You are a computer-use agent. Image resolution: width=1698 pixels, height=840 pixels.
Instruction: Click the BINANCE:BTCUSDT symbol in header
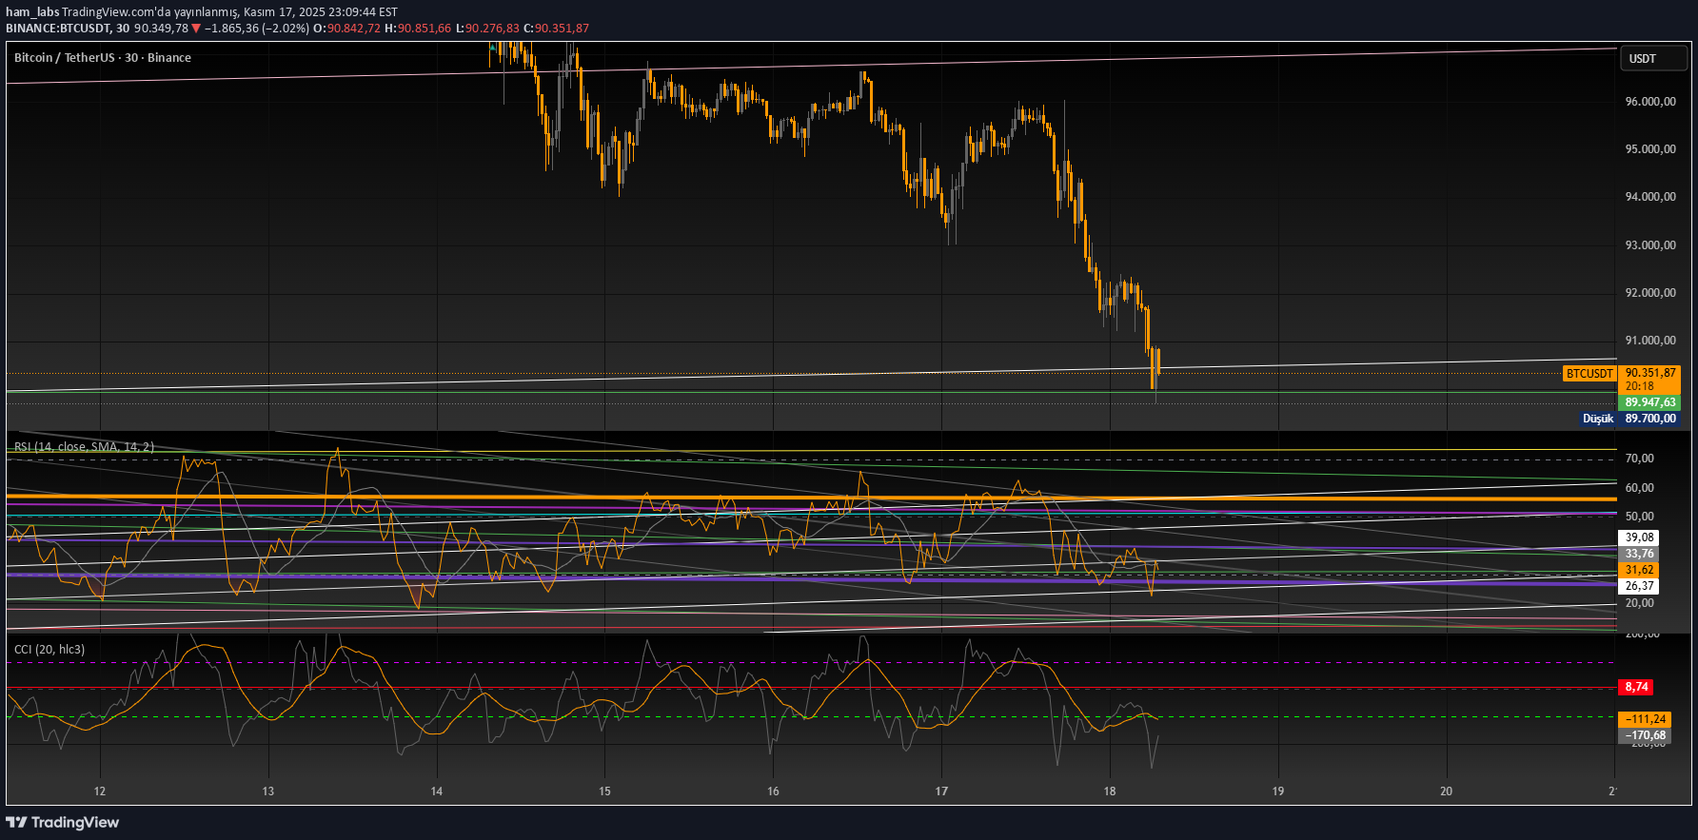(59, 29)
